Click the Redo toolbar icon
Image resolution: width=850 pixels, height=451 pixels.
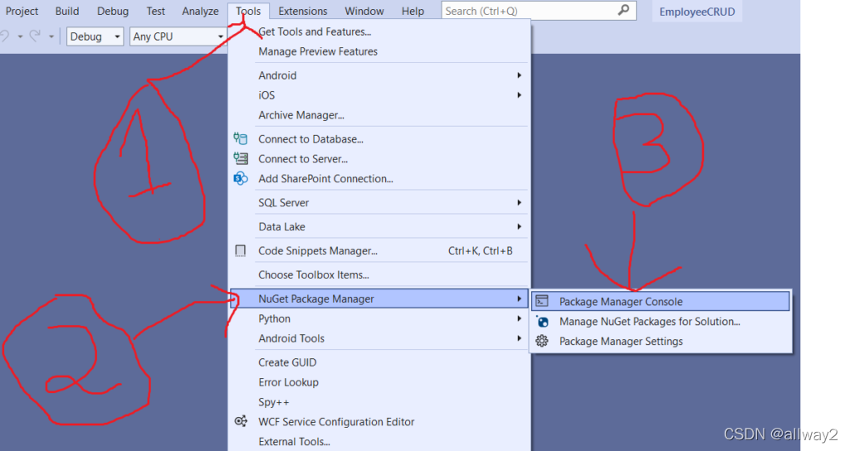coord(35,36)
